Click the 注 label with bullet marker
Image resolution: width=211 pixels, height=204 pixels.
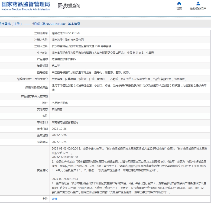(x=45, y=199)
